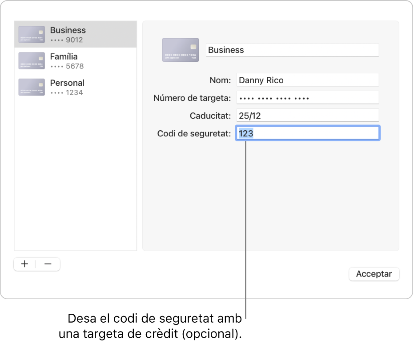Image resolution: width=414 pixels, height=344 pixels.
Task: Click the Caducitat field showing 25/12
Action: point(308,116)
